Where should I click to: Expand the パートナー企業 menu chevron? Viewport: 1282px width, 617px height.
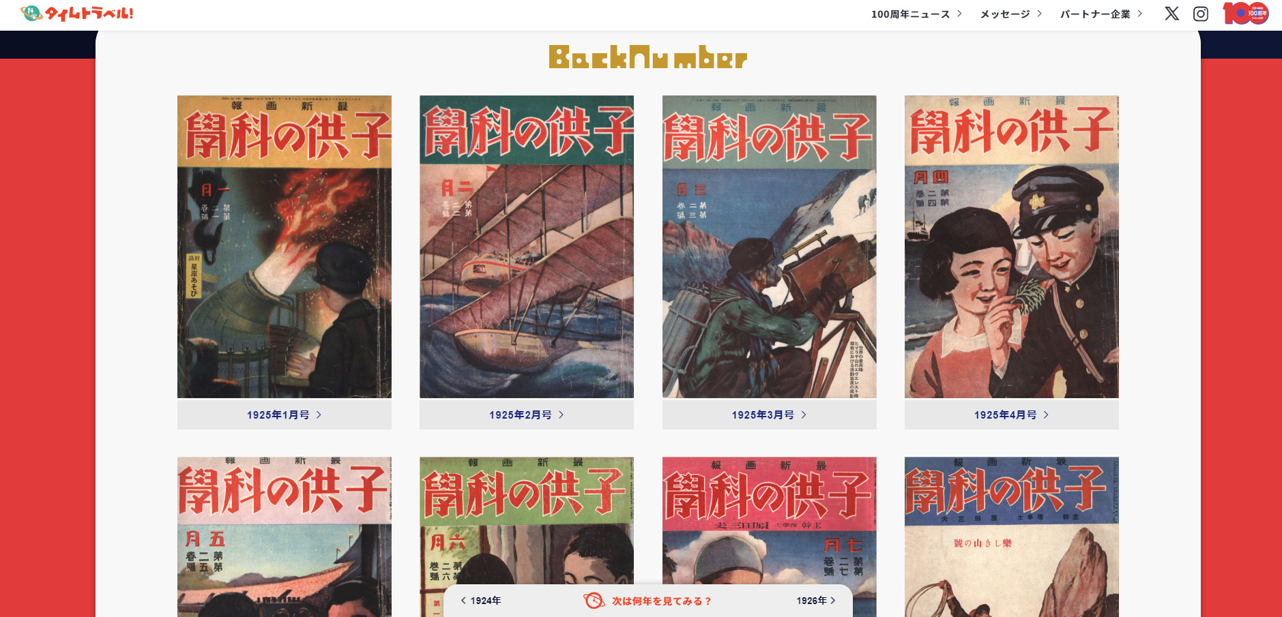click(1139, 14)
